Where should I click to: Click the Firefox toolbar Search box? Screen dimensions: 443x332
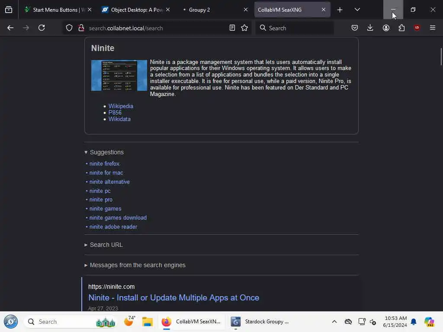pyautogui.click(x=295, y=28)
